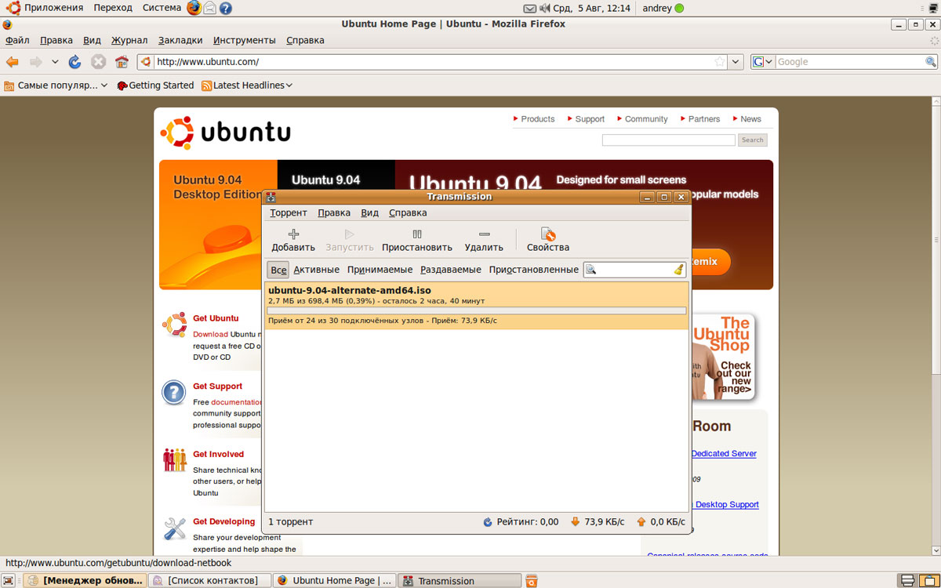Click the Get Support question mark icon

(173, 392)
